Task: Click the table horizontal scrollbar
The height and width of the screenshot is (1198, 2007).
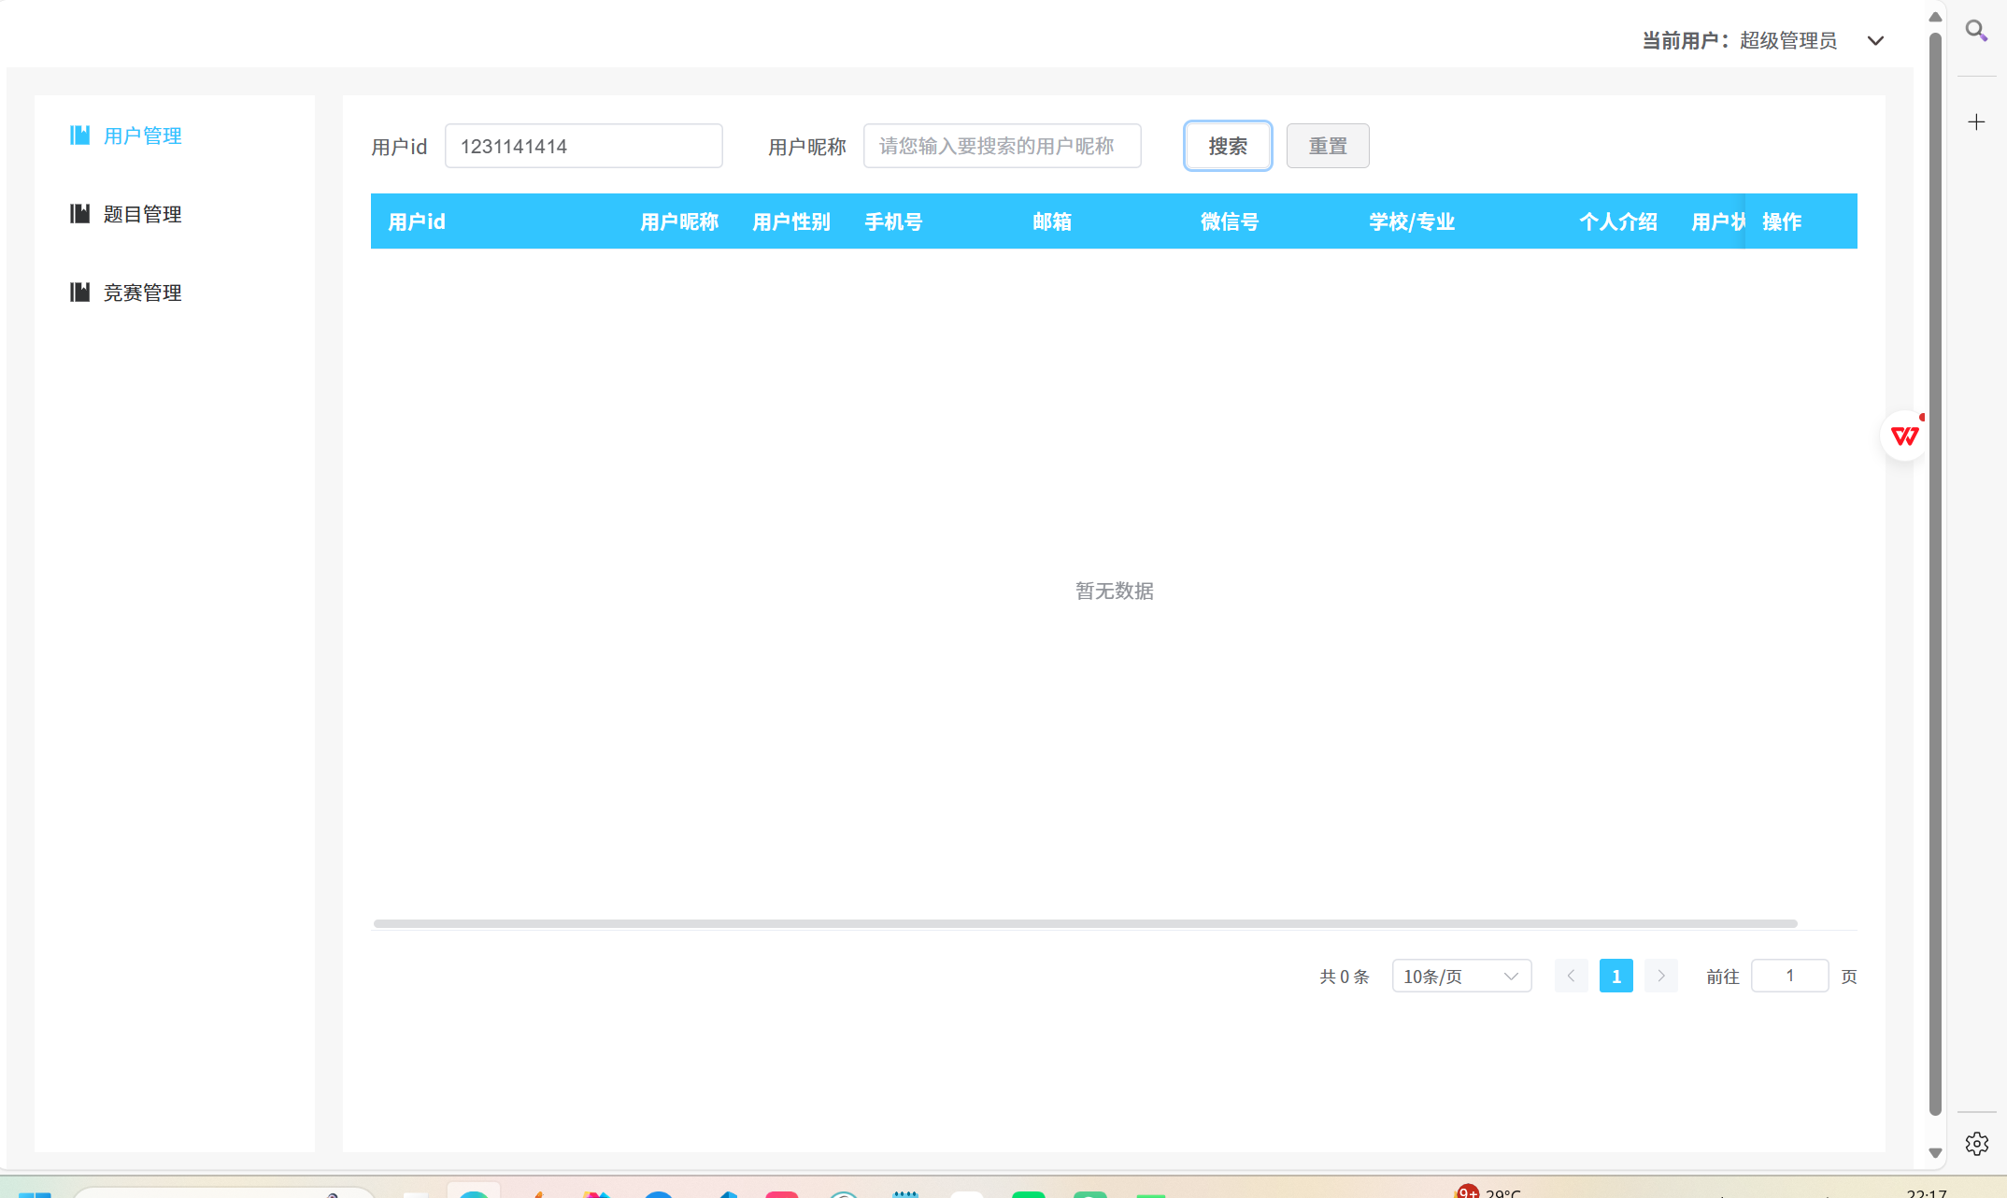Action: coord(1084,923)
